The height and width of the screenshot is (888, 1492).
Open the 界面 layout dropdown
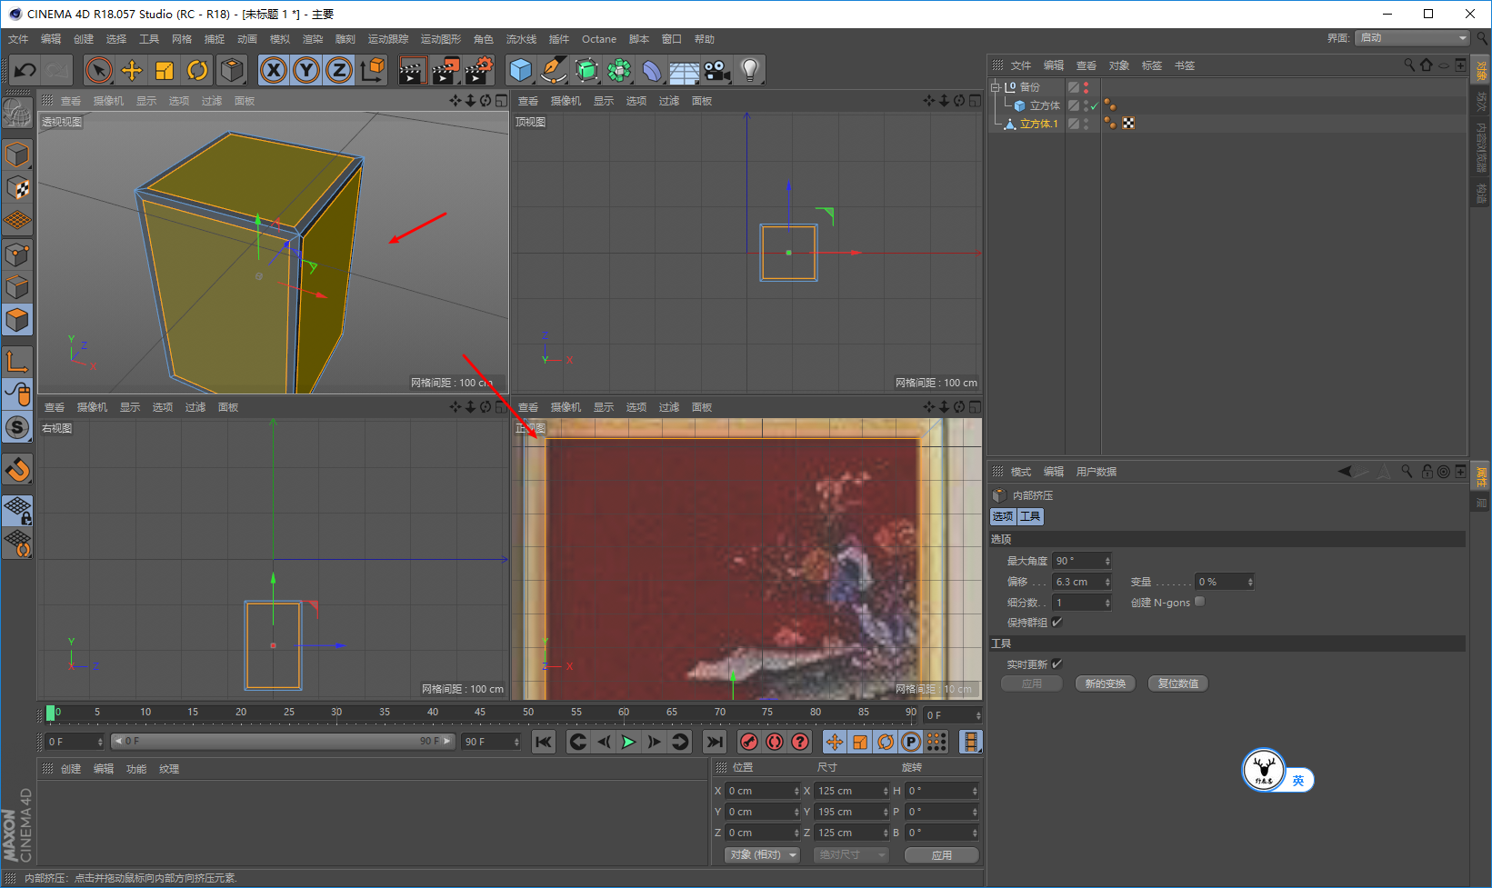pos(1412,38)
